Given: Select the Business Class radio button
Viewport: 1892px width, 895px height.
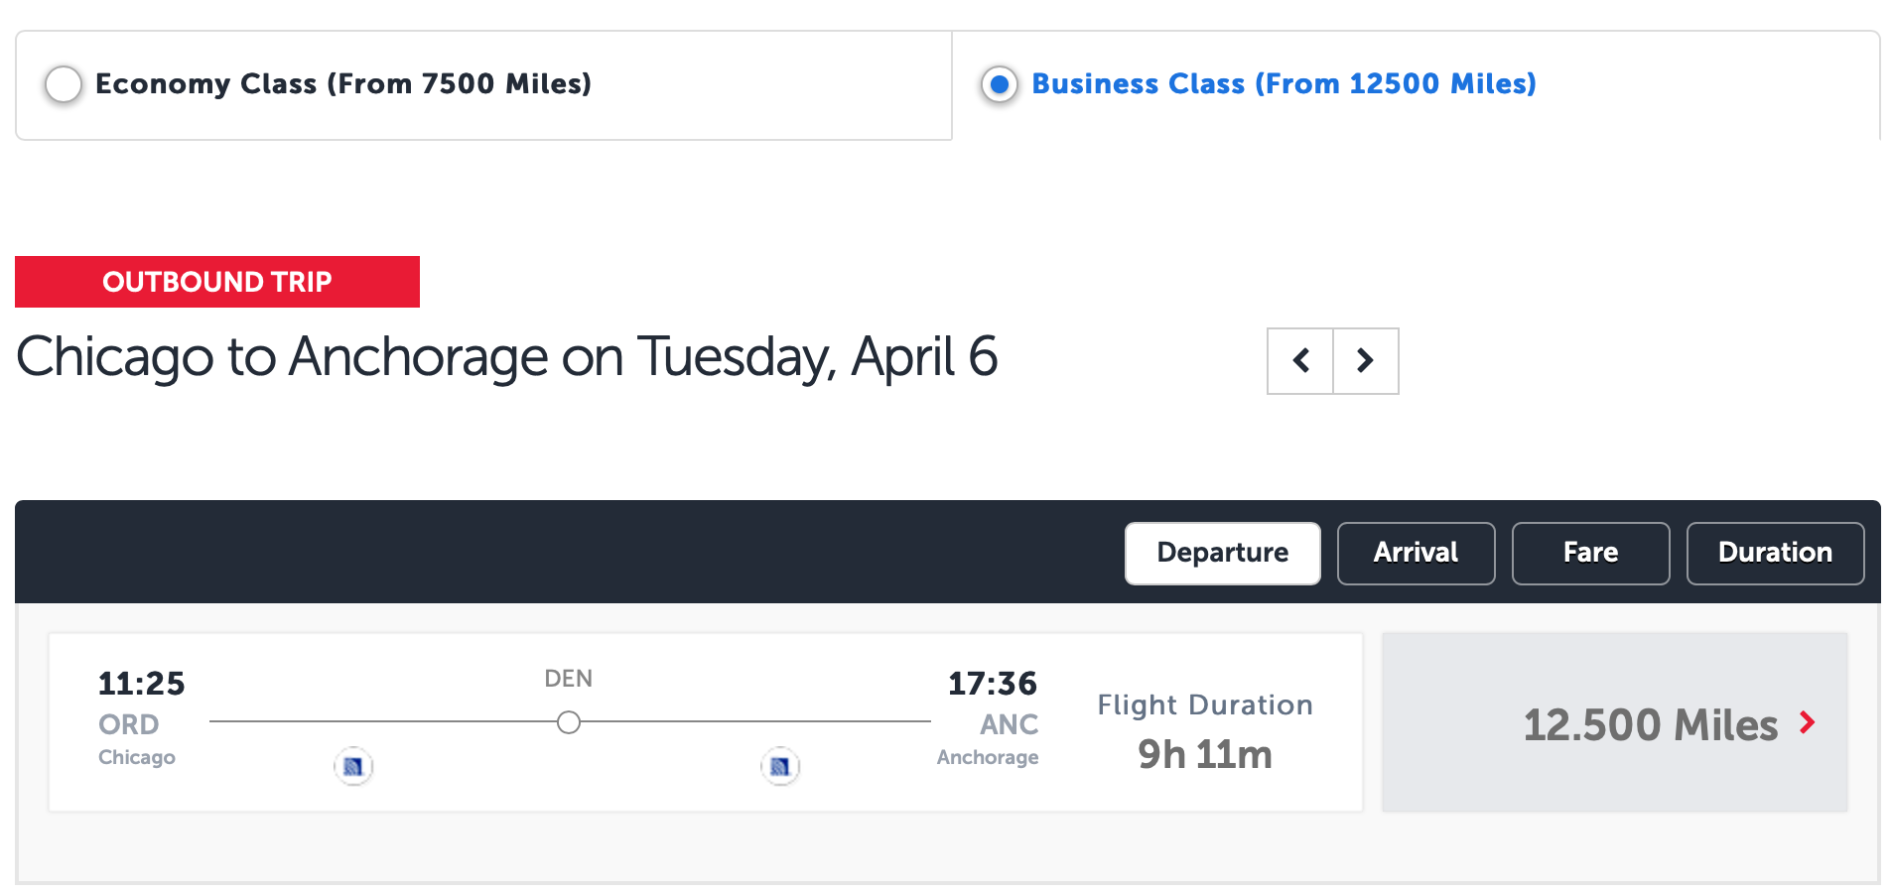Looking at the screenshot, I should pos(1000,84).
